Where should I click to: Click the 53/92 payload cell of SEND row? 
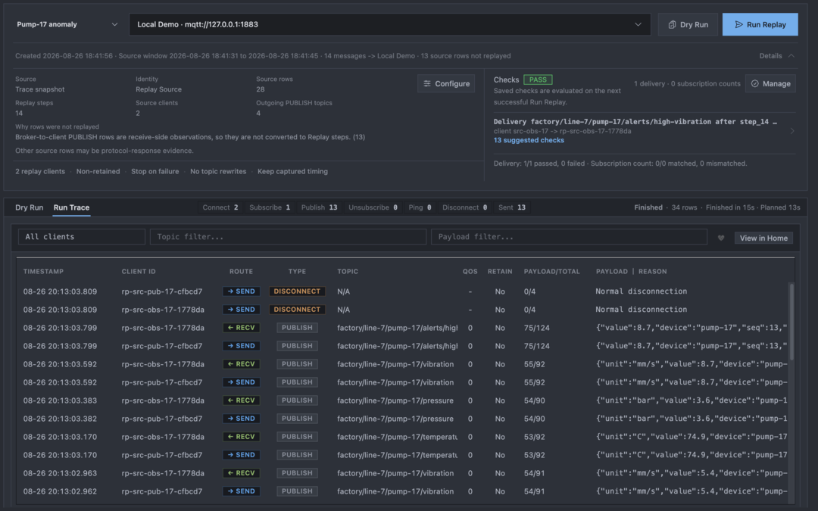[x=534, y=455]
